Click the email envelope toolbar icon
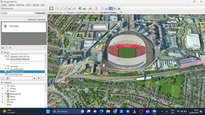 click(x=102, y=8)
